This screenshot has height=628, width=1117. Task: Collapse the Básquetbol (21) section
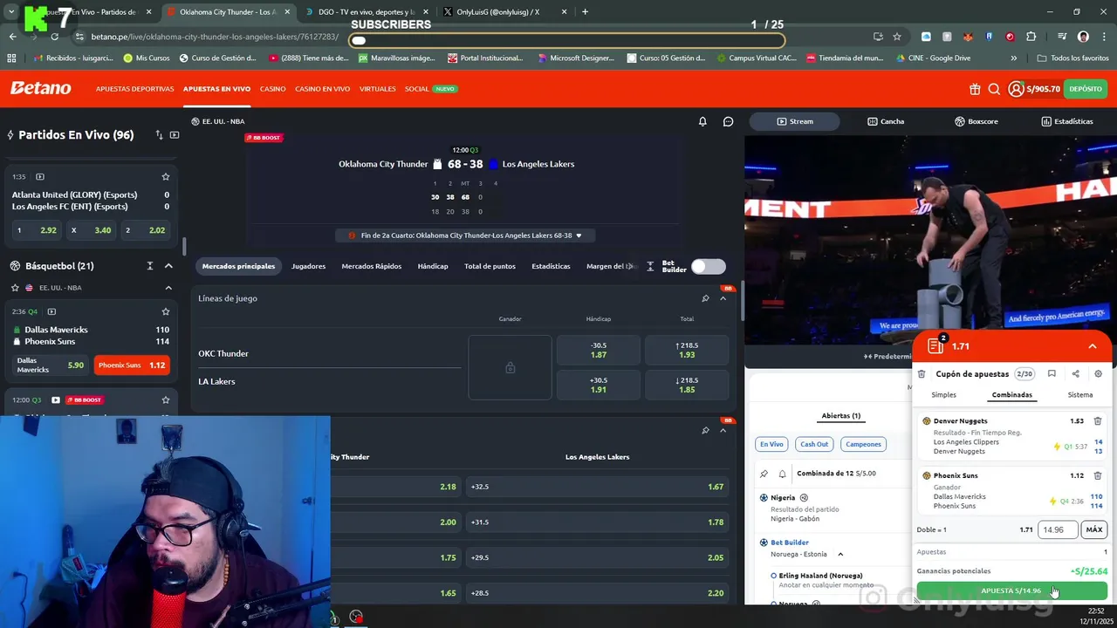[168, 266]
